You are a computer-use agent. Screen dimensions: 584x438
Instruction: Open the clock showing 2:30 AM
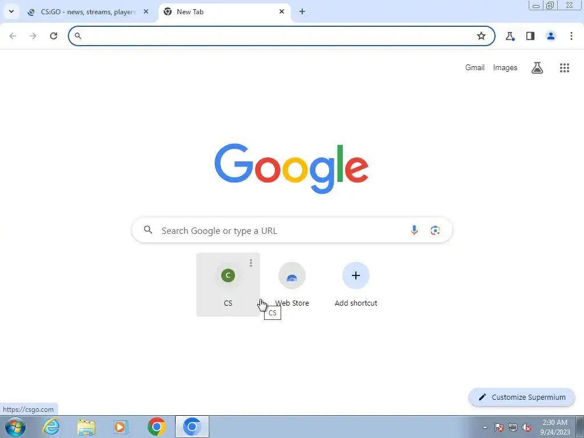pyautogui.click(x=555, y=427)
